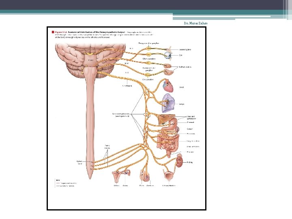Click the 'Large intestine' label
Image resolution: width=292 pixels, height=219 pixels.
coord(193,141)
